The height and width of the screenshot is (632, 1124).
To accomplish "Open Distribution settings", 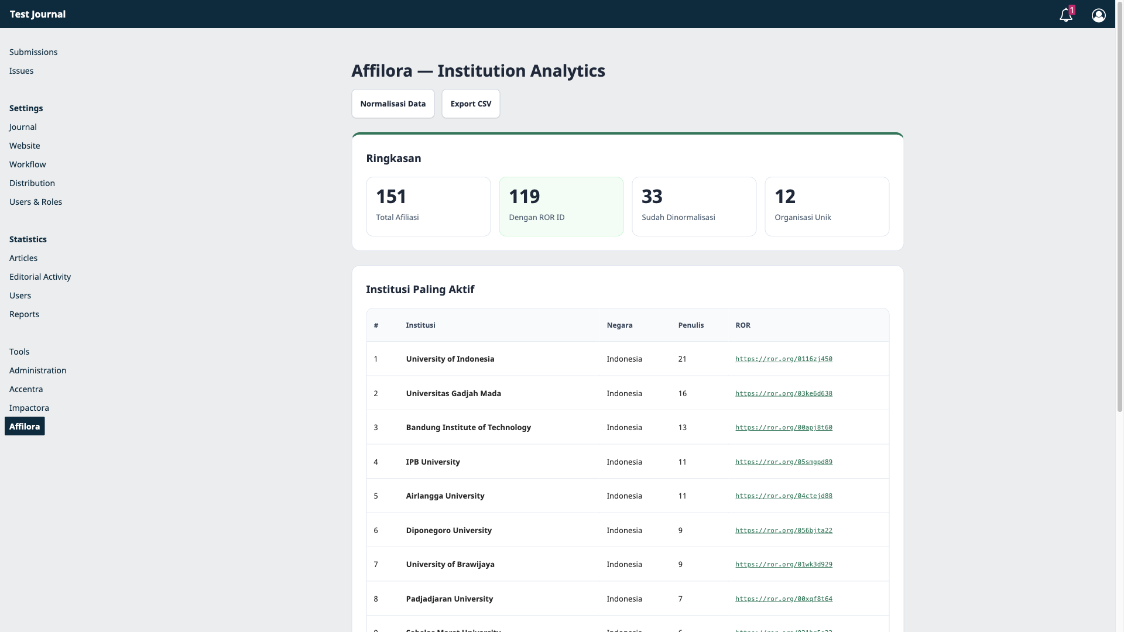I will point(32,183).
